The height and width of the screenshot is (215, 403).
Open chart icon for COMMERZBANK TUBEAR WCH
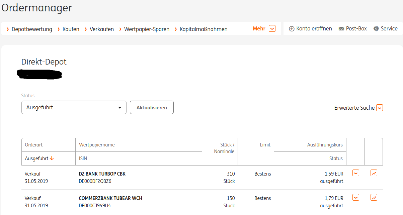coord(374,197)
